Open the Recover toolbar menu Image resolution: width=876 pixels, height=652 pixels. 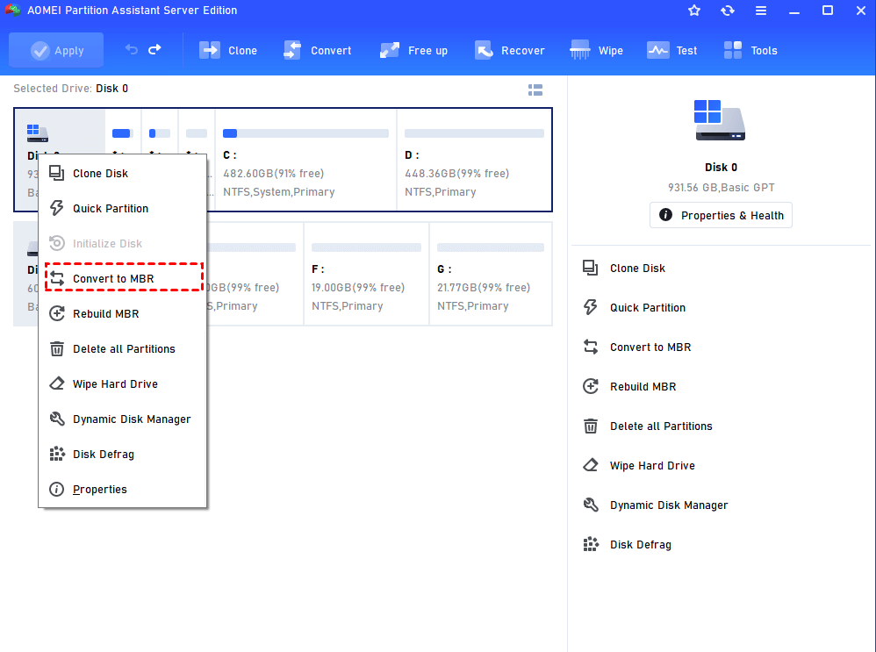point(509,50)
